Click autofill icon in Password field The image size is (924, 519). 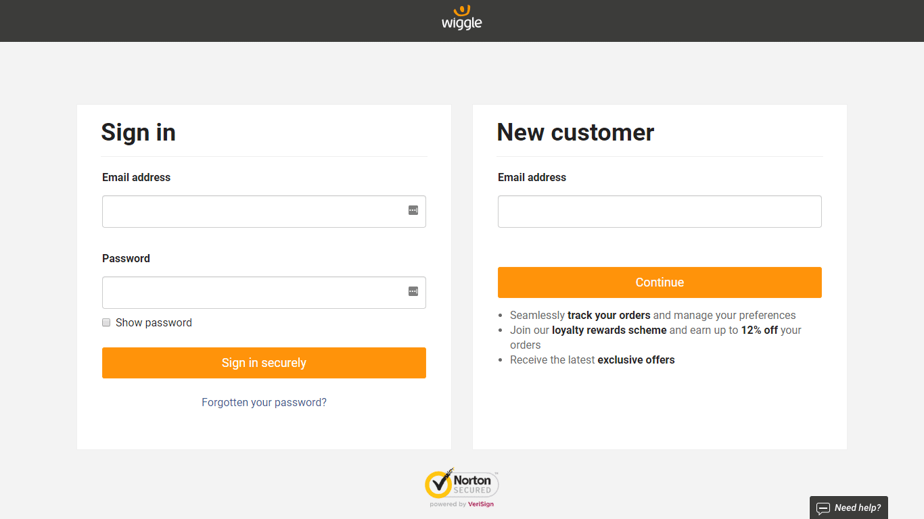click(x=413, y=291)
